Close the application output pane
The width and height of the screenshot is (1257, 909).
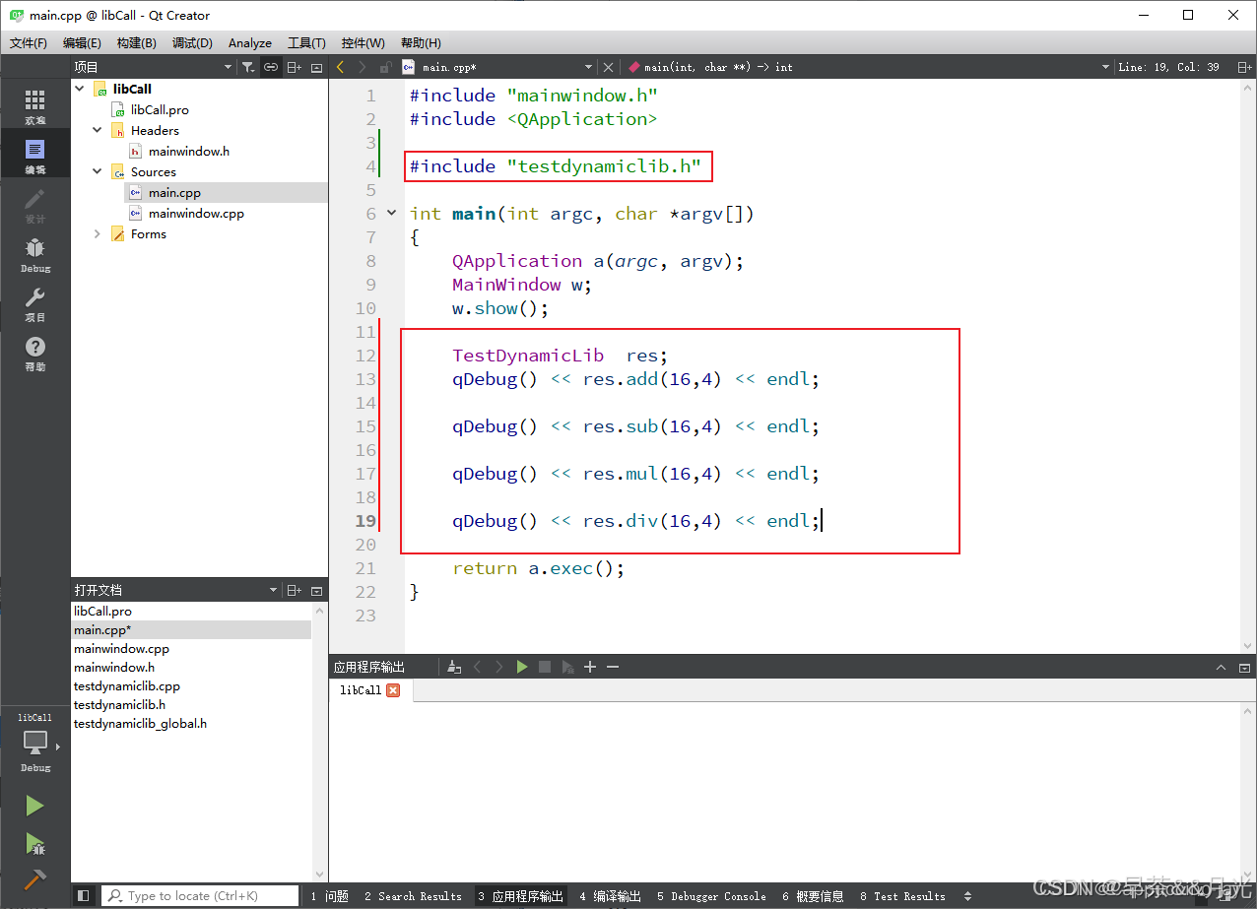(x=1244, y=667)
